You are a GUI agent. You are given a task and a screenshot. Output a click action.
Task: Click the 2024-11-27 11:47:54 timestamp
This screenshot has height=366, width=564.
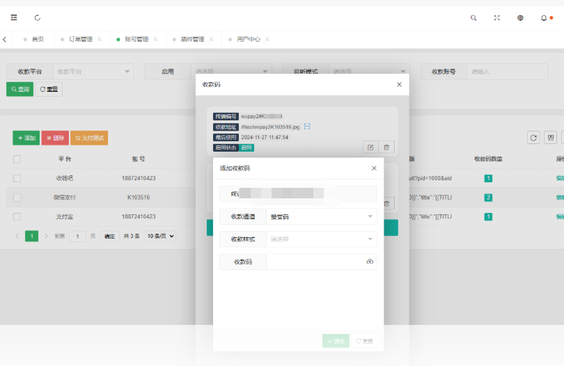click(265, 137)
